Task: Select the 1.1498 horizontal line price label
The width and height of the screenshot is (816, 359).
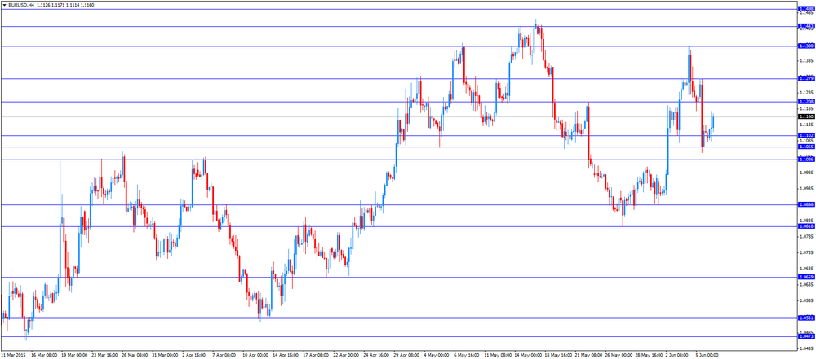Action: [806, 9]
